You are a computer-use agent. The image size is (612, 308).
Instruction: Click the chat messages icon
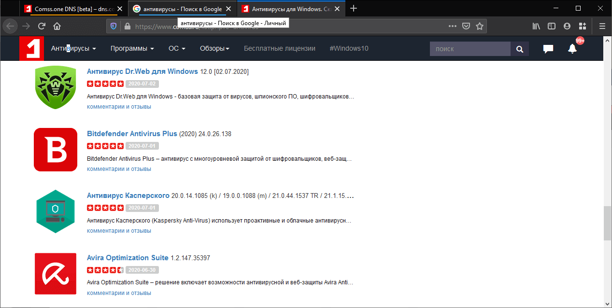tap(548, 48)
